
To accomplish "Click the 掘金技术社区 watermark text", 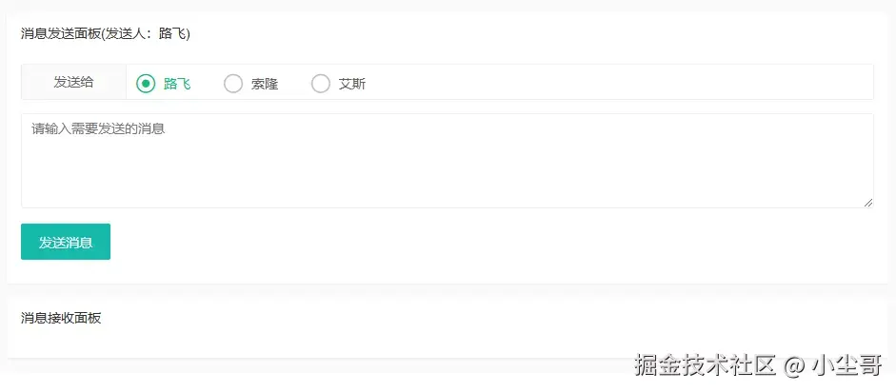I will pyautogui.click(x=706, y=364).
